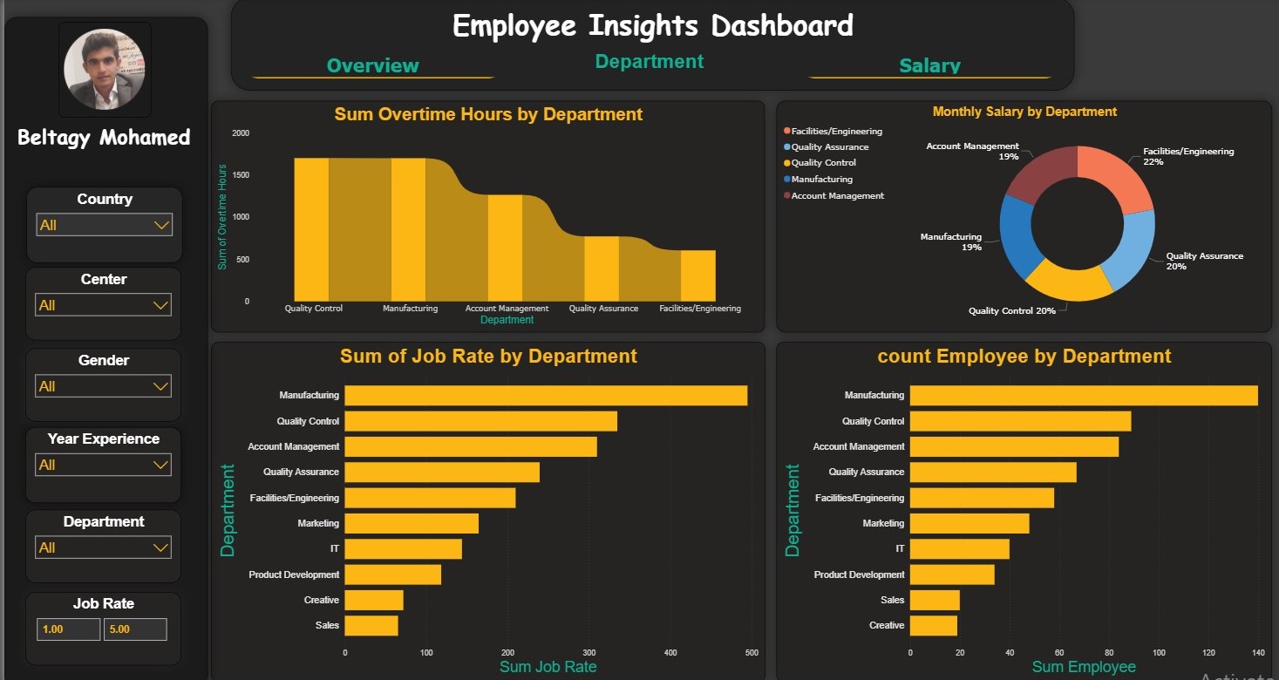Select the Quality Assurance legend color dot
Screen dimensions: 1279x680
(787, 147)
